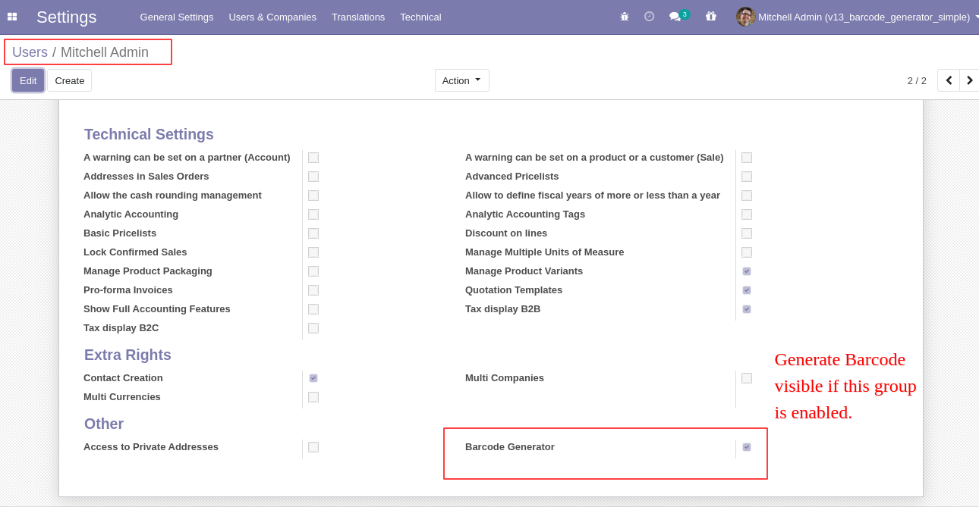Toggle fiscal years definition checkbox

coord(747,196)
